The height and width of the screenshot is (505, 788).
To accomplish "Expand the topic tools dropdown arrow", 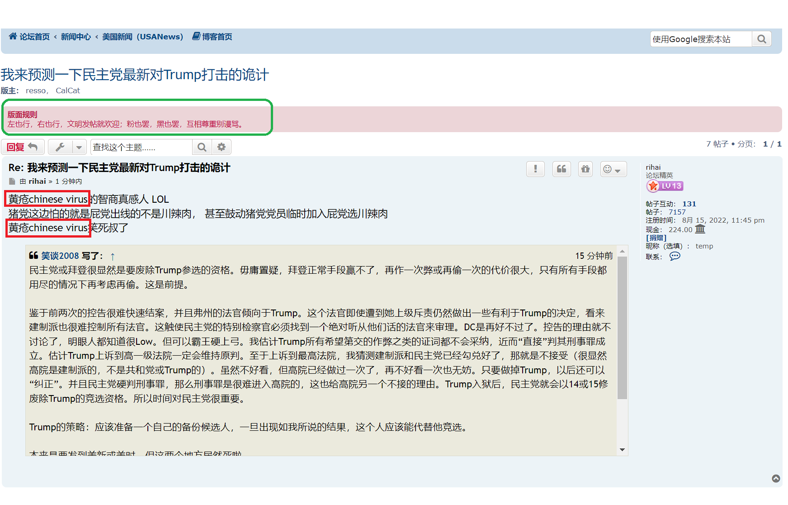I will tap(79, 147).
